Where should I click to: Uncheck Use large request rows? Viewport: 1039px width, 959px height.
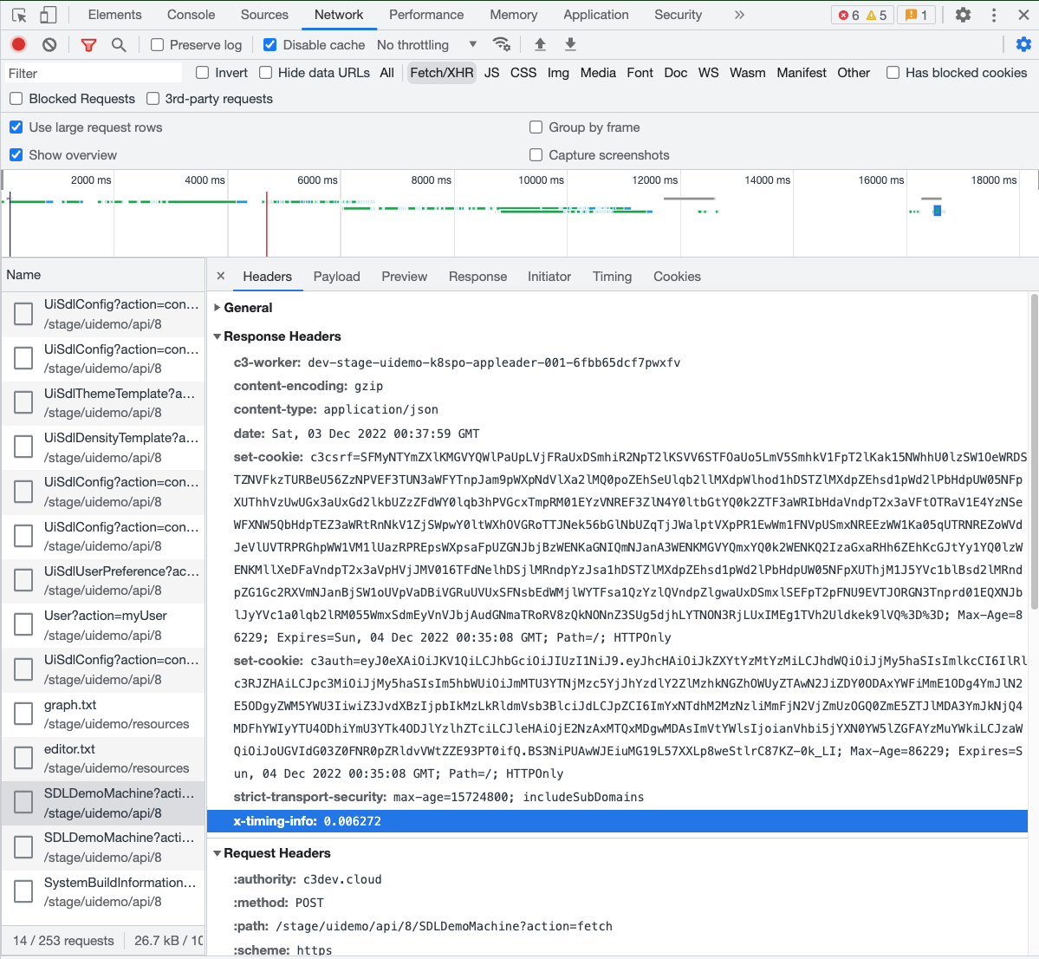pyautogui.click(x=16, y=127)
